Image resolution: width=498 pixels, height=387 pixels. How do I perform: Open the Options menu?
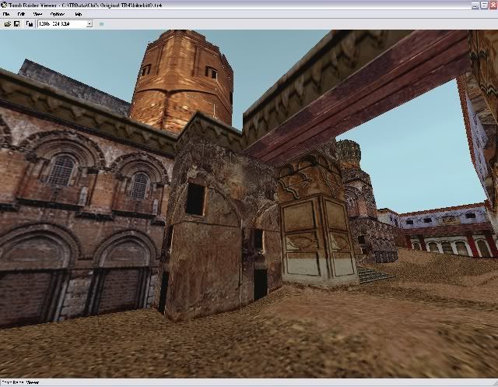[x=57, y=14]
